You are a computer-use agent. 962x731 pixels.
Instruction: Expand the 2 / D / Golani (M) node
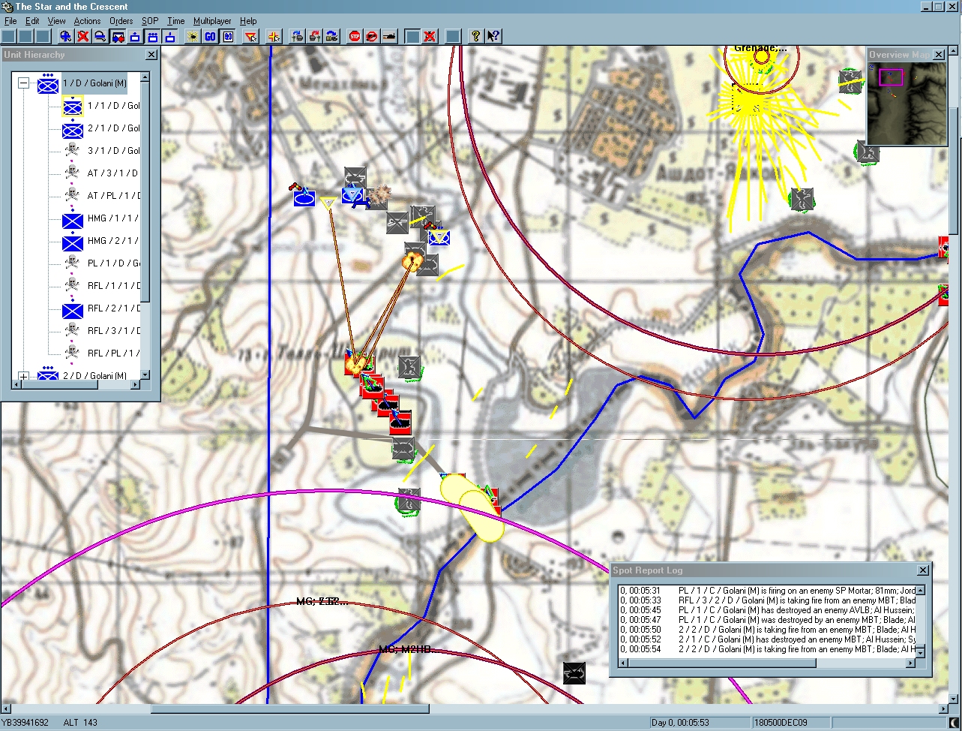tap(23, 376)
